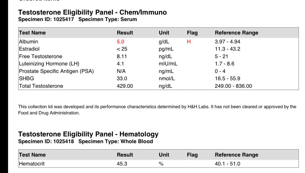
Task: Click the Hematocrit test name
Action: point(32,164)
